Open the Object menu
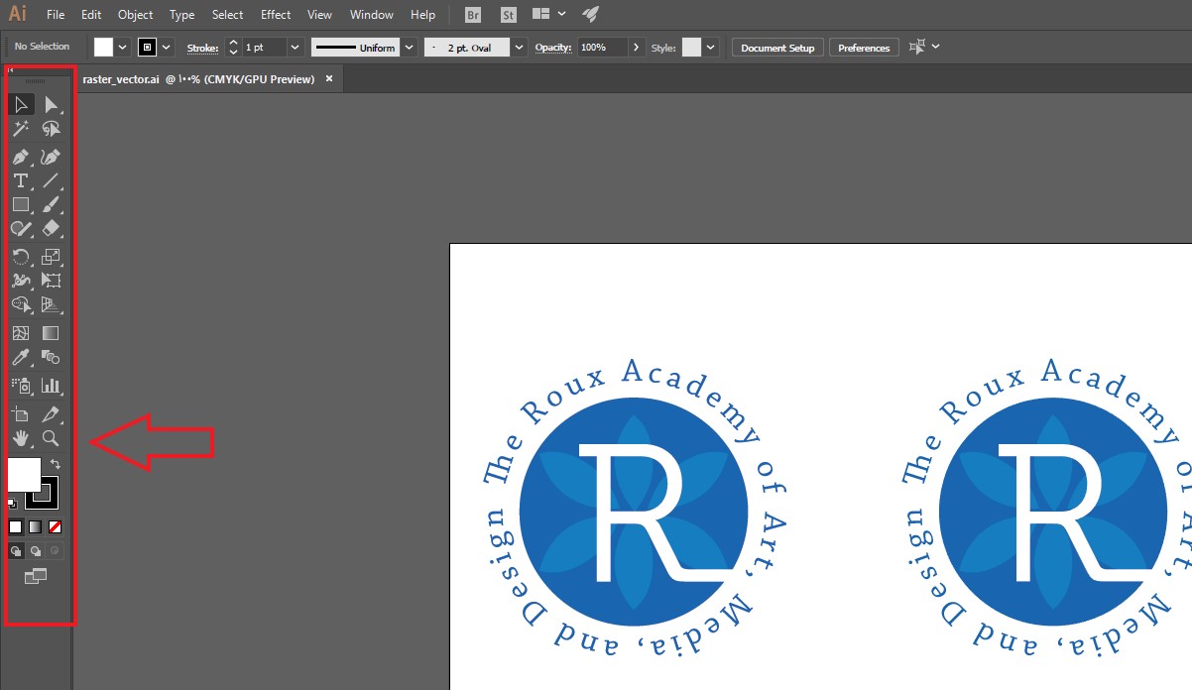Screen dimensions: 1192x690 (135, 15)
